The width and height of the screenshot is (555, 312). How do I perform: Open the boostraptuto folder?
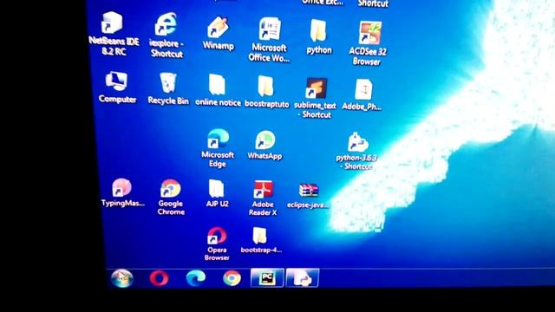[265, 87]
